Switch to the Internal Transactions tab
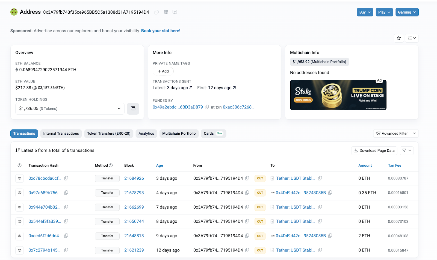Viewport: 437px width, 260px height. tap(61, 134)
